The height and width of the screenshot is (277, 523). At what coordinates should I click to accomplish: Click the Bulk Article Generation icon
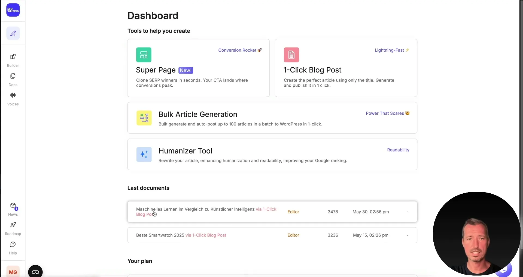click(x=144, y=118)
